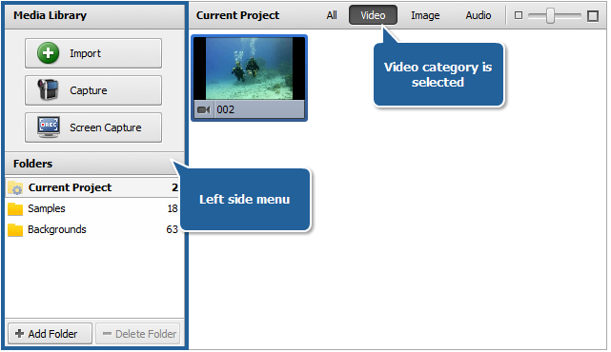Image resolution: width=611 pixels, height=352 pixels.
Task: Filter media by Image category
Action: tap(425, 15)
